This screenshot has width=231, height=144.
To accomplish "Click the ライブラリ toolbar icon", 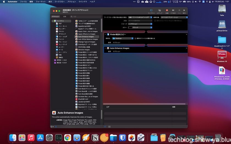I will (x=151, y=11).
